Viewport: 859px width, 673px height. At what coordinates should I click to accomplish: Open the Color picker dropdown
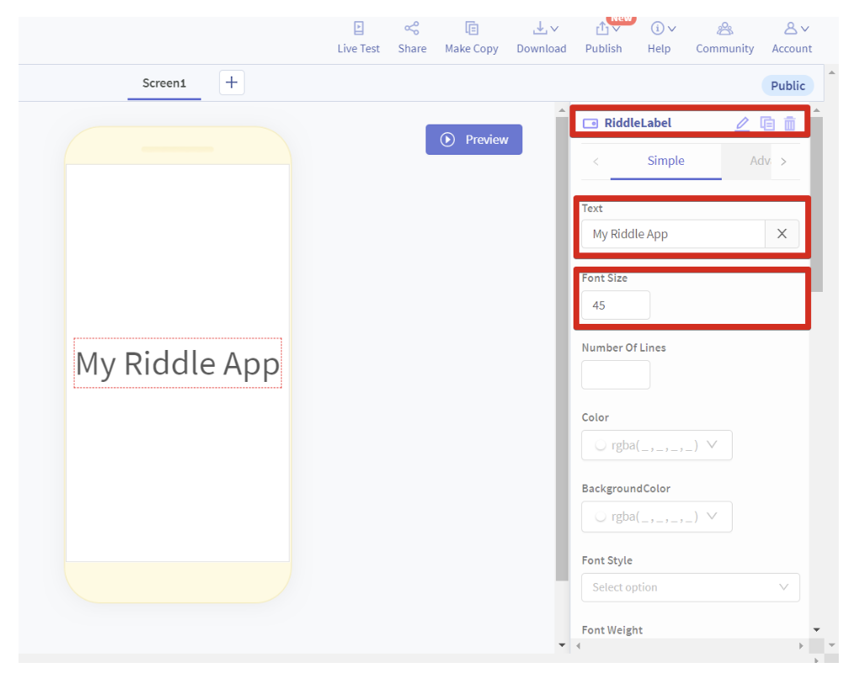coord(656,445)
